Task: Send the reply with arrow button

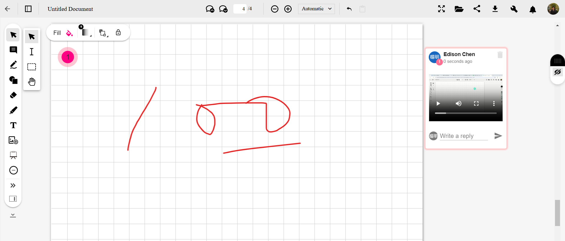Action: click(498, 136)
